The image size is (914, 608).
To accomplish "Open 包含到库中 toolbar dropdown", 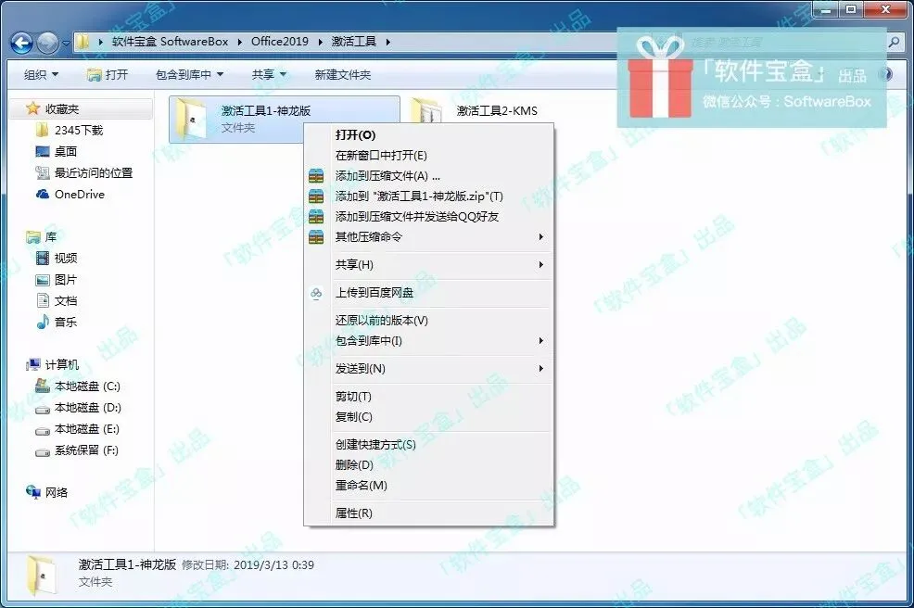I will (189, 75).
